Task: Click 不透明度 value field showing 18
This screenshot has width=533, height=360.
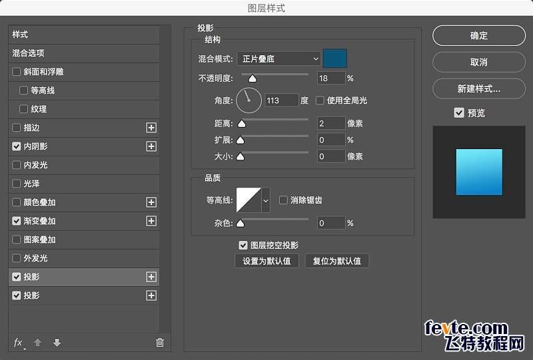Action: coord(331,78)
